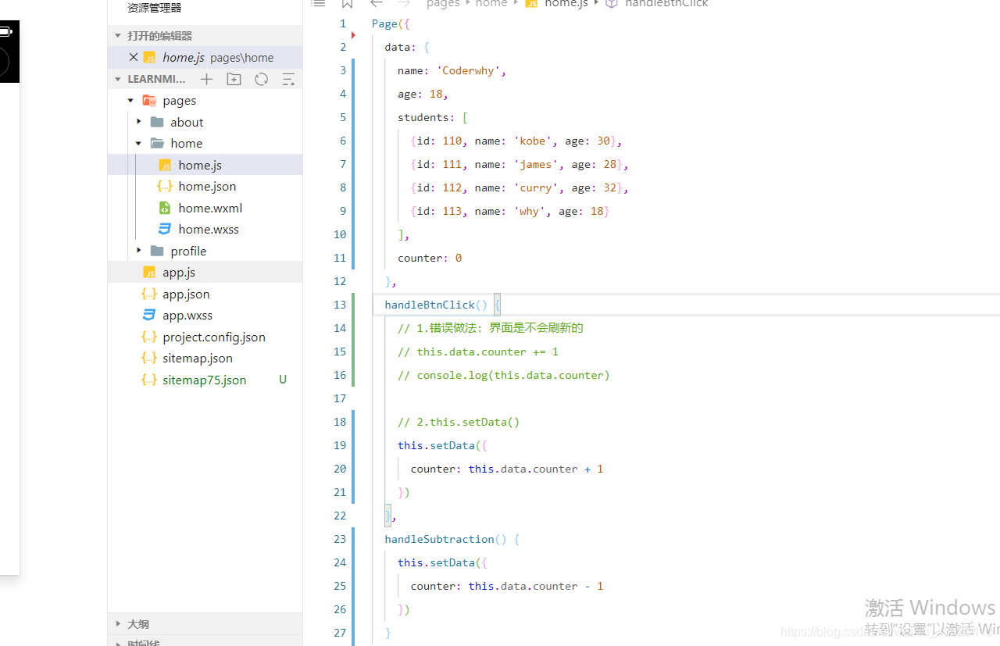Click the U git status badge

[283, 380]
